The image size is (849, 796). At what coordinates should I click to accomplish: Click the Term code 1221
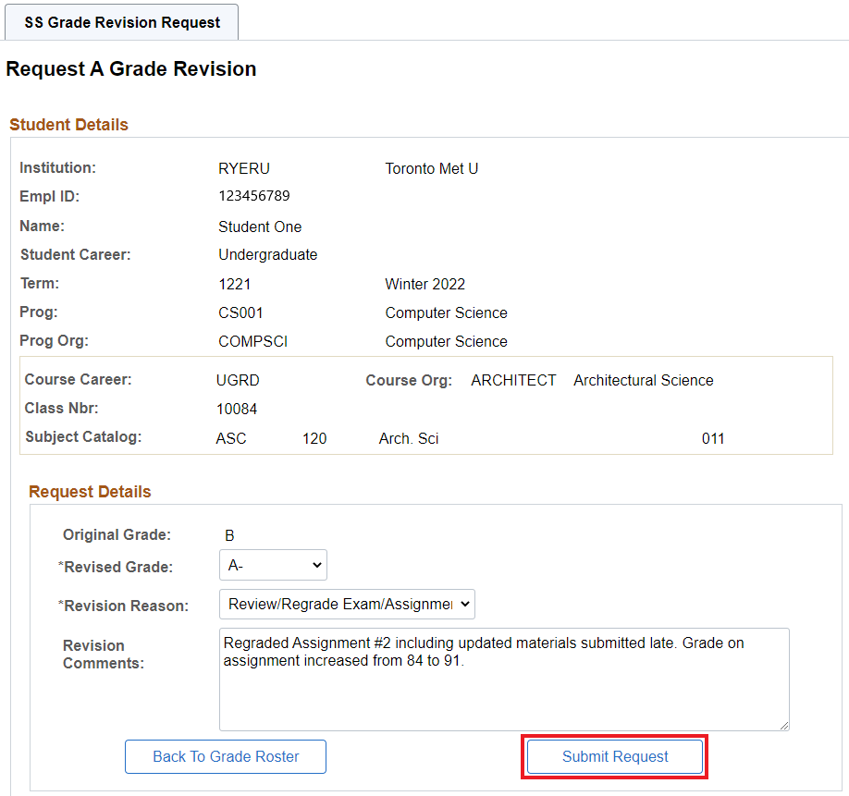pyautogui.click(x=235, y=284)
